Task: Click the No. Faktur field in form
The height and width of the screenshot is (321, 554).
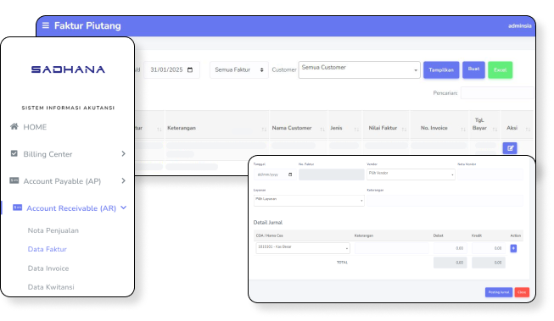Action: (x=332, y=174)
